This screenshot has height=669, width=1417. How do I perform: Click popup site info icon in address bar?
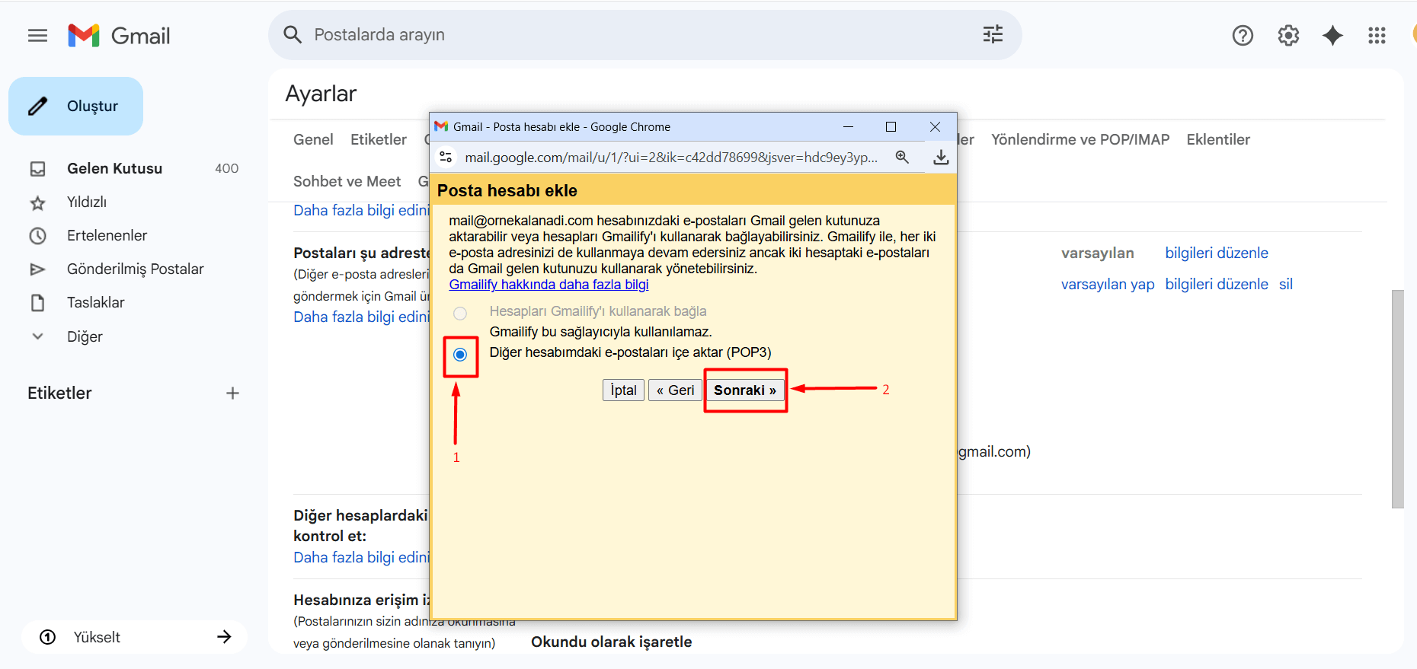[446, 158]
